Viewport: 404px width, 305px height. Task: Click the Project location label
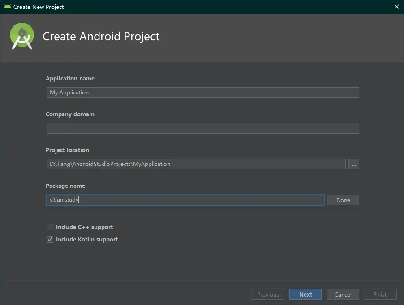tap(67, 150)
